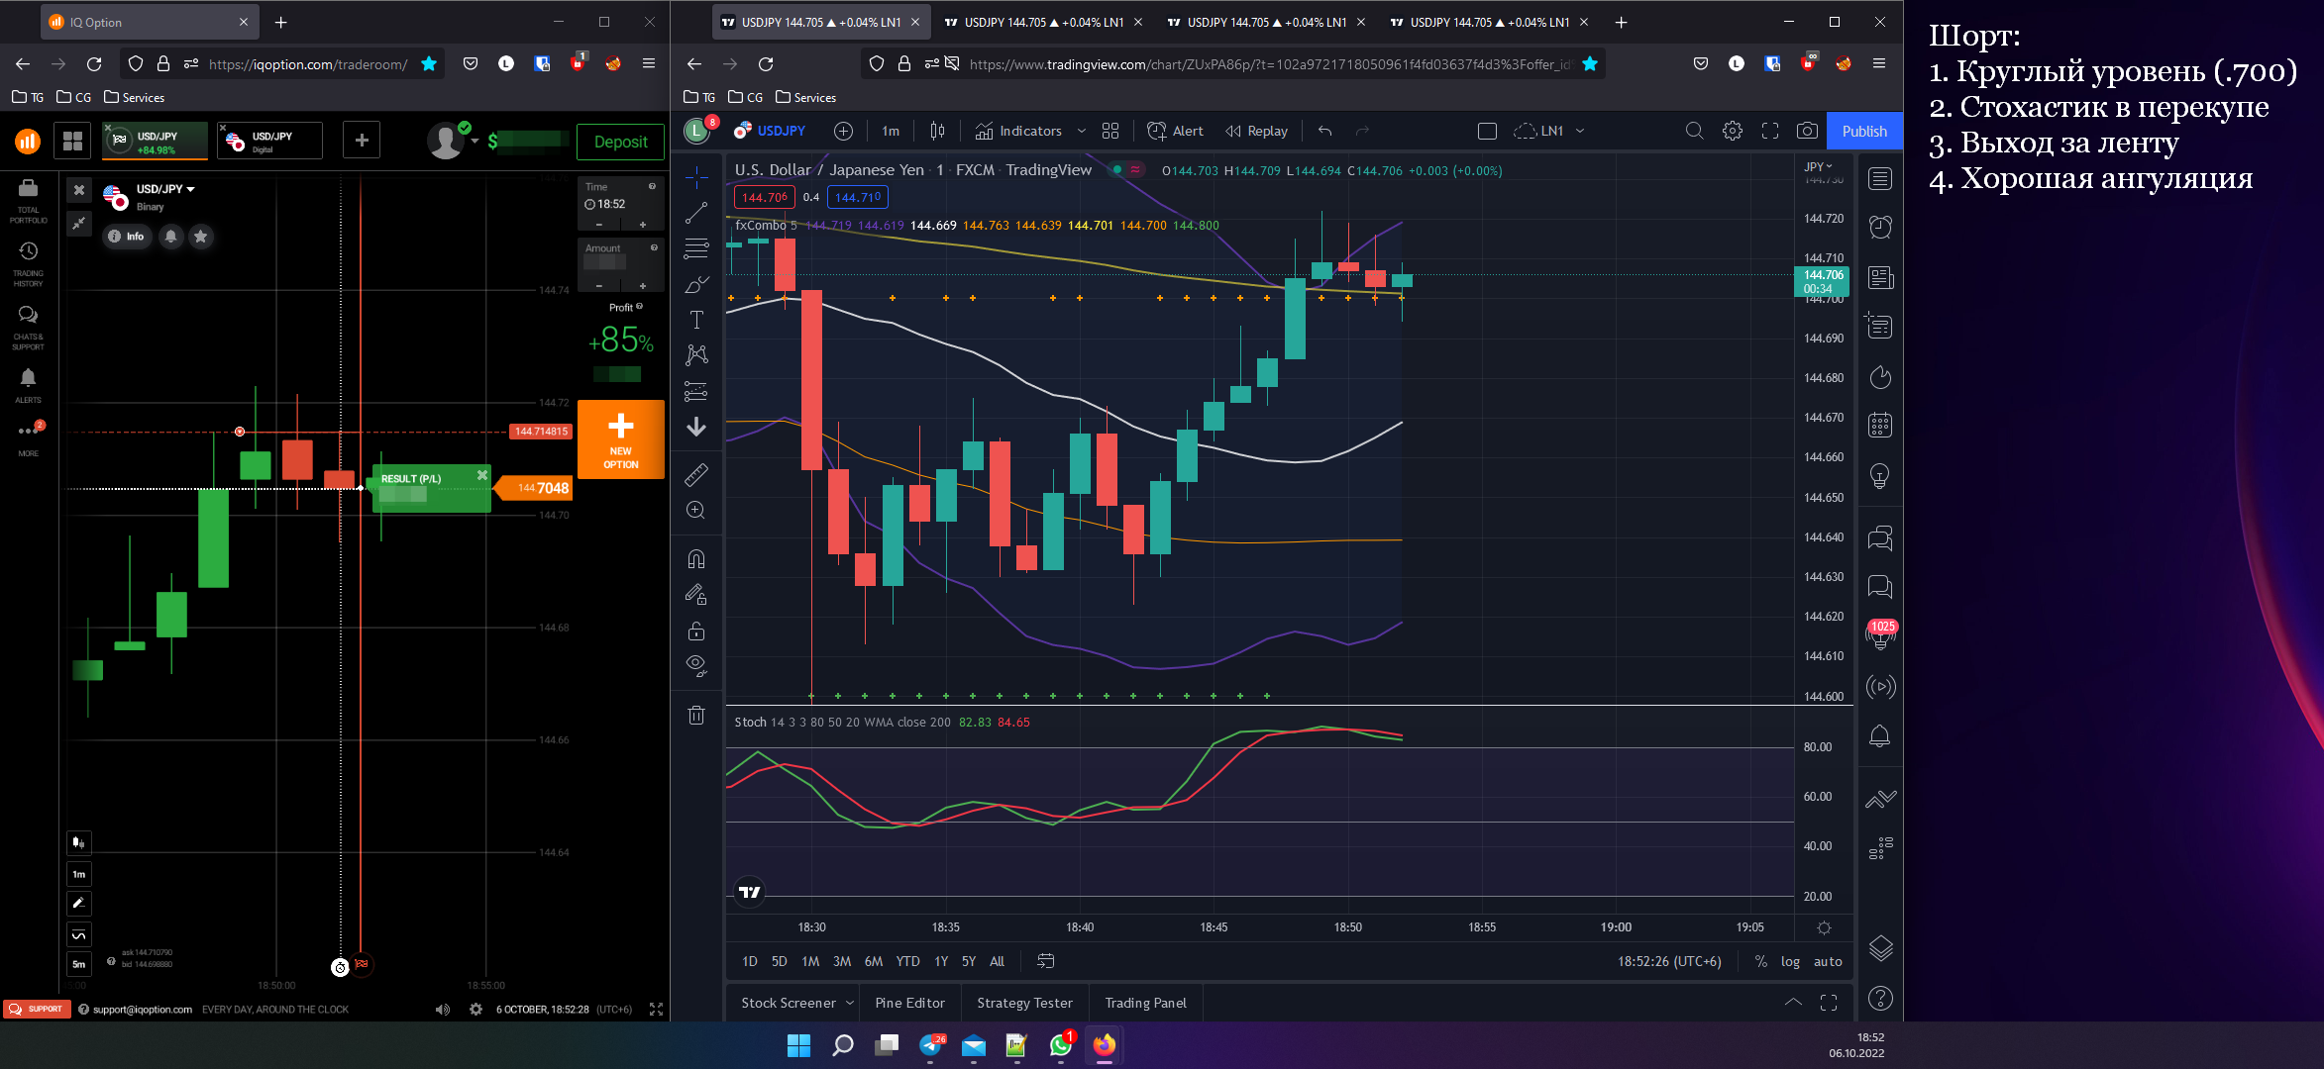Select the trend line drawing tool
This screenshot has height=1069, width=2324.
(696, 212)
